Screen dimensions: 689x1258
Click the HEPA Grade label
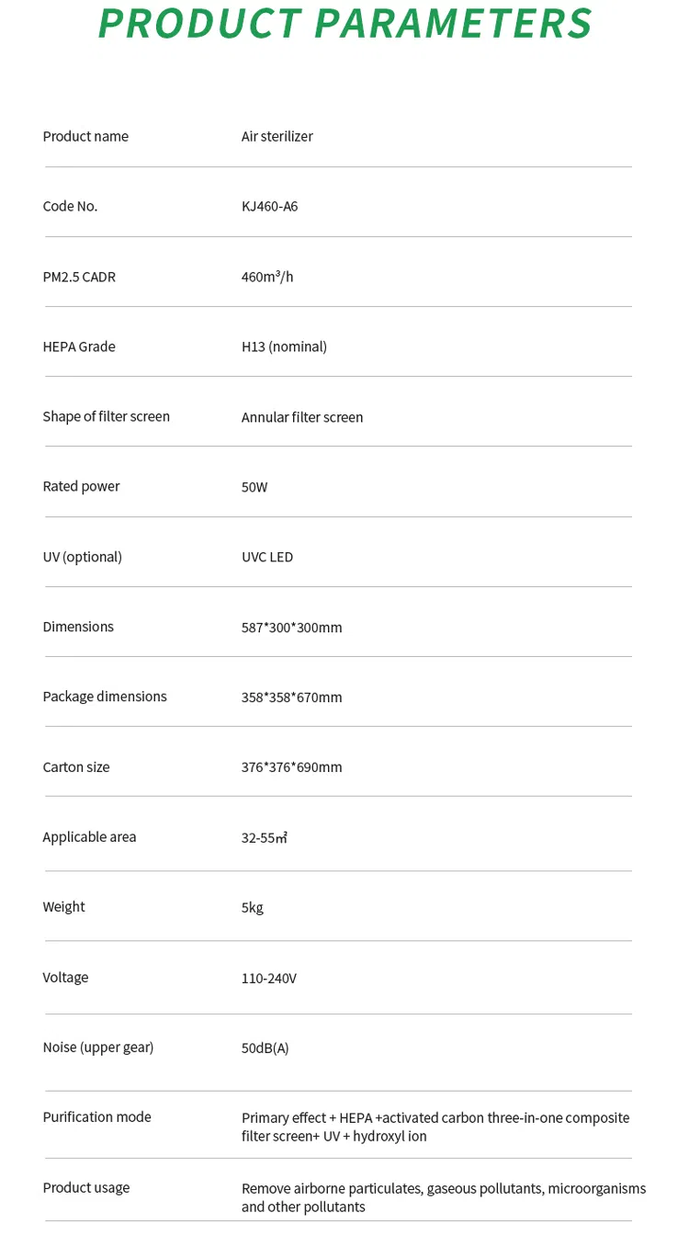coord(79,346)
